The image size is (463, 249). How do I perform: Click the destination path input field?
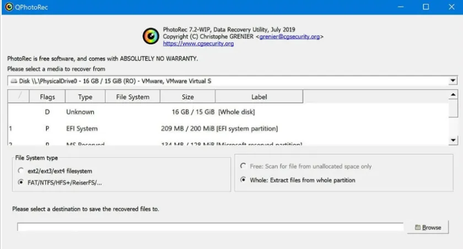(210, 227)
